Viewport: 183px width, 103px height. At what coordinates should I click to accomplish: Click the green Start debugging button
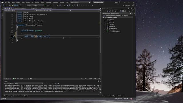tap(47, 5)
